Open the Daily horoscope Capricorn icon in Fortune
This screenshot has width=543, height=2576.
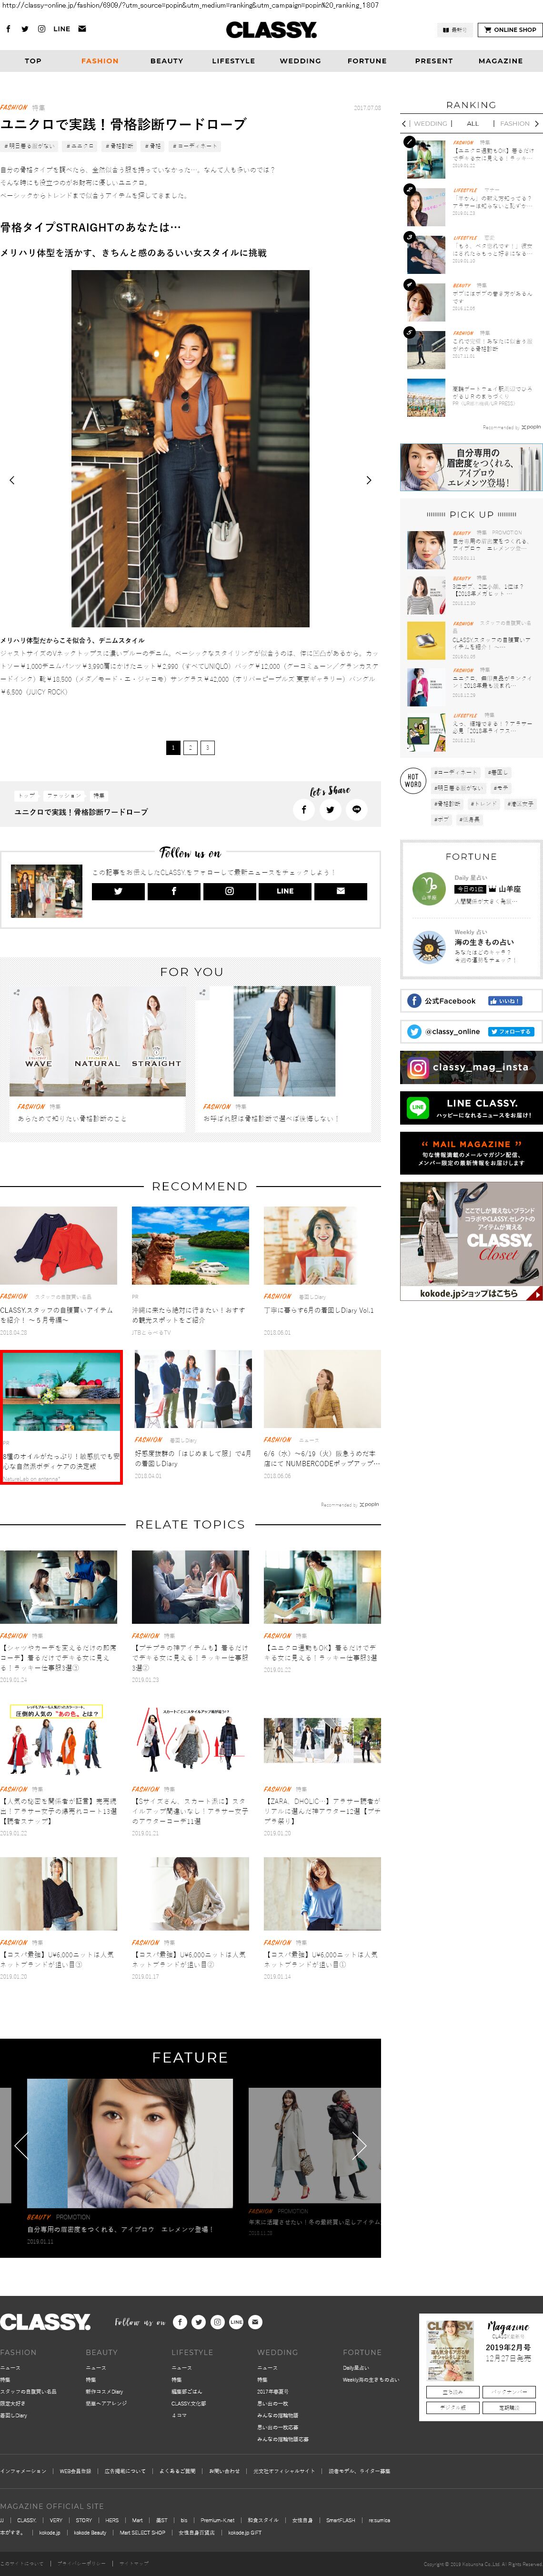428,888
